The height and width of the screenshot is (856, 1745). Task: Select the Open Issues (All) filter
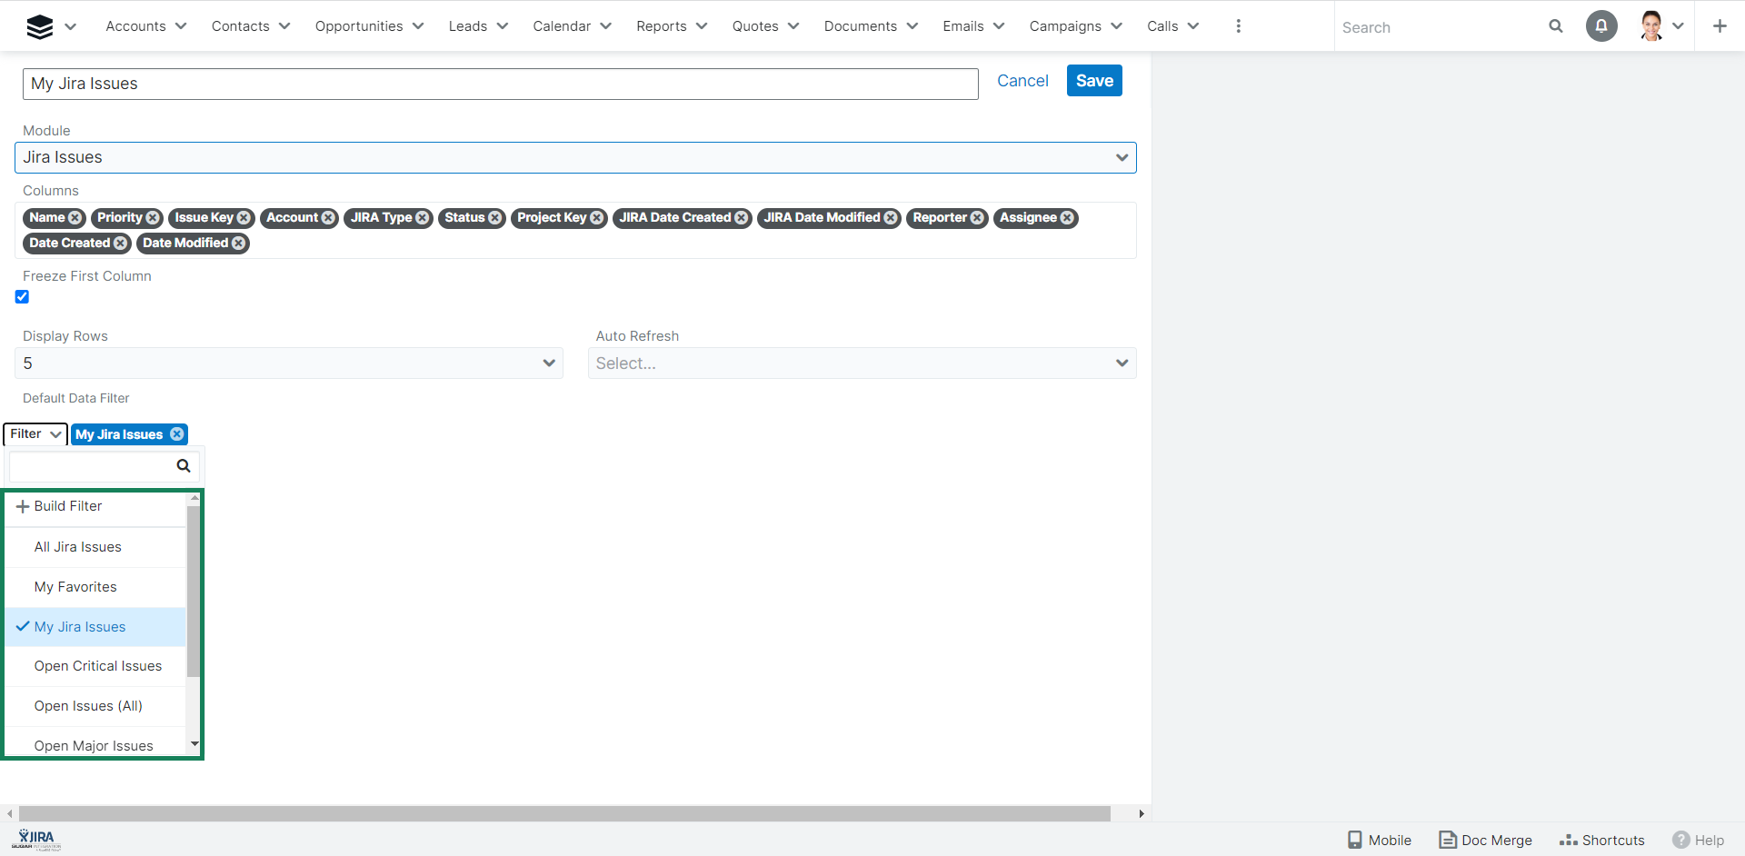click(x=95, y=706)
